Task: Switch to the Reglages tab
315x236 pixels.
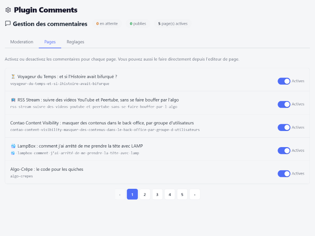Action: 75,42
